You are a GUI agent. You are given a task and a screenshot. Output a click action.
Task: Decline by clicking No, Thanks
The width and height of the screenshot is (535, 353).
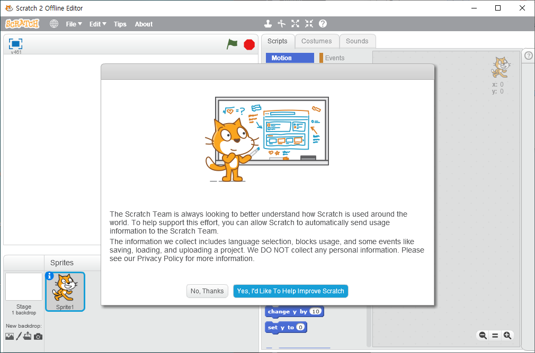click(x=207, y=291)
